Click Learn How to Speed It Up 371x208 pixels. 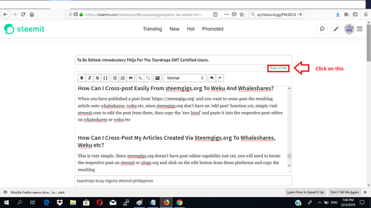tap(305, 192)
